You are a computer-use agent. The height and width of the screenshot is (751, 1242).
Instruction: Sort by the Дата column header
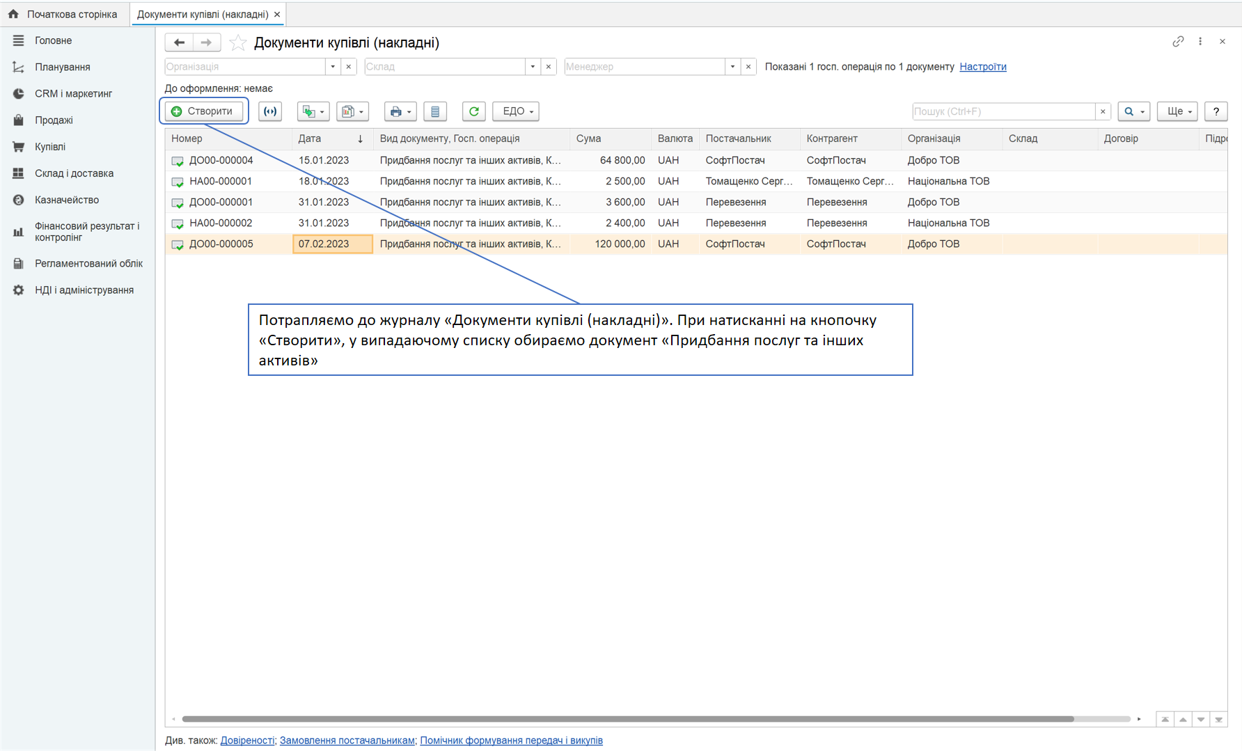tap(332, 139)
